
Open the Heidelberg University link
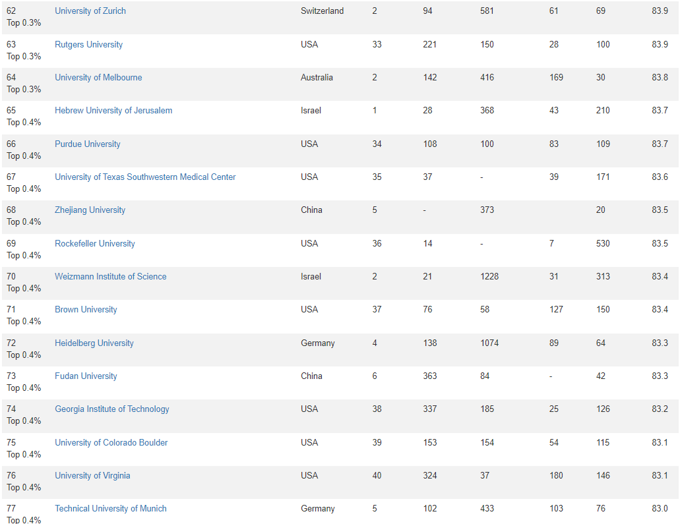tap(94, 343)
